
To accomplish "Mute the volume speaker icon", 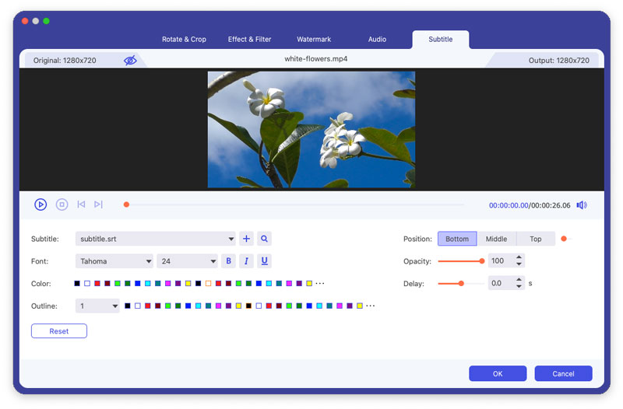I will click(x=581, y=205).
